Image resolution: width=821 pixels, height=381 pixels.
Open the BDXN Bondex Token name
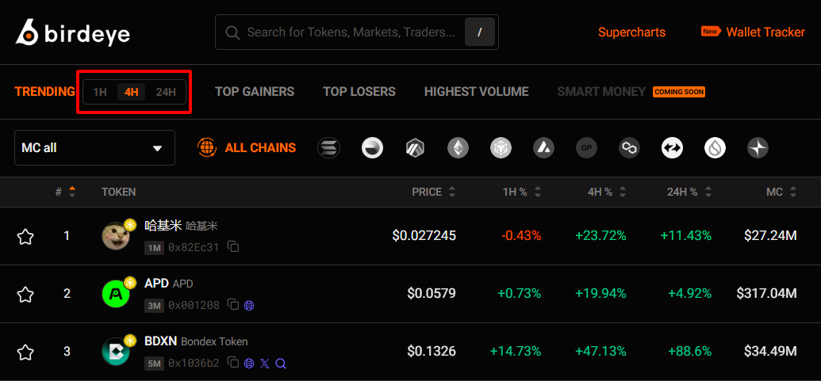pyautogui.click(x=196, y=341)
